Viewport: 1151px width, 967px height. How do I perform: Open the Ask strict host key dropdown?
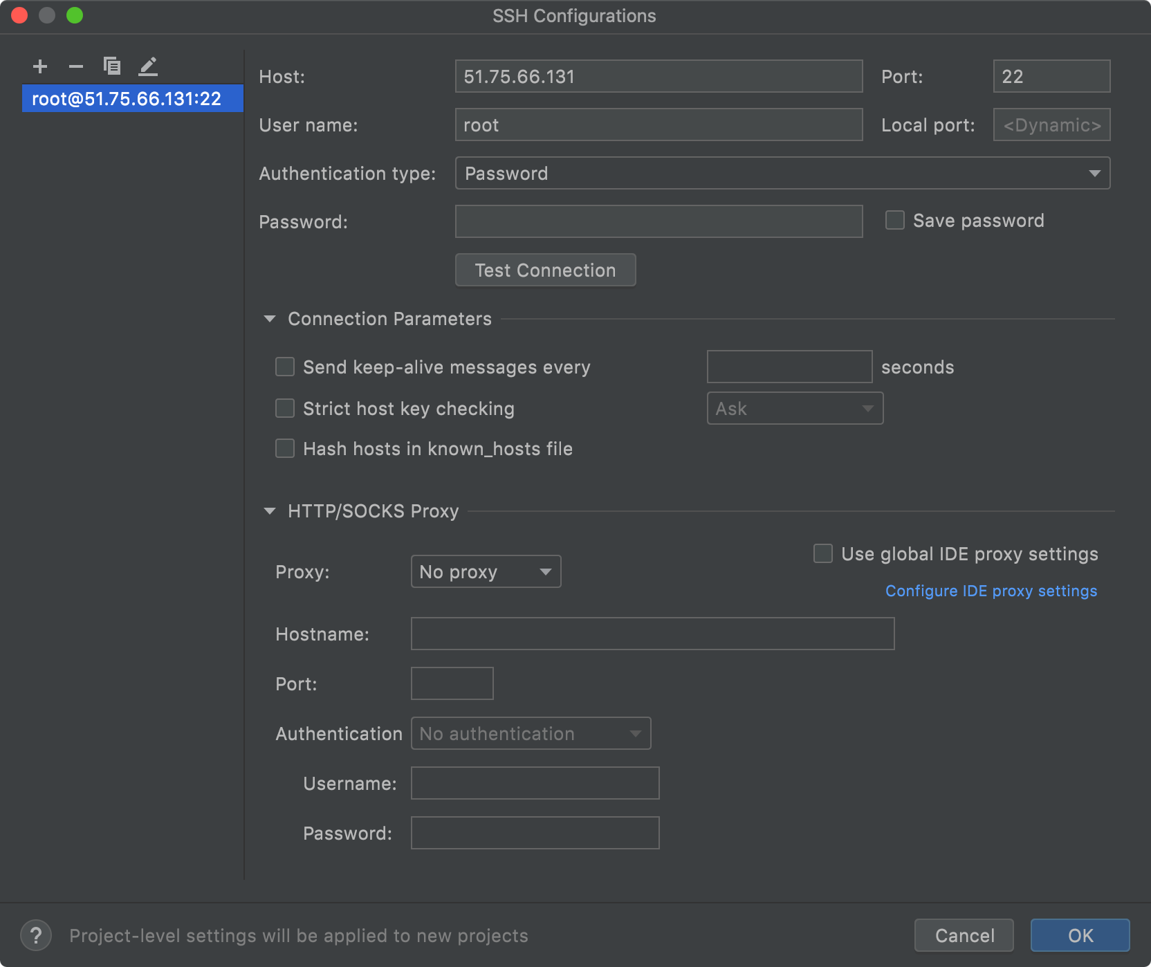(795, 408)
